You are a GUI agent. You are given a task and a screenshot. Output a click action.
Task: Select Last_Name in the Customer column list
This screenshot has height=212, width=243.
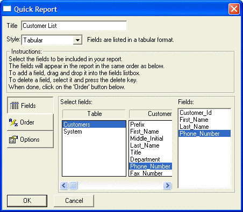tap(151, 145)
